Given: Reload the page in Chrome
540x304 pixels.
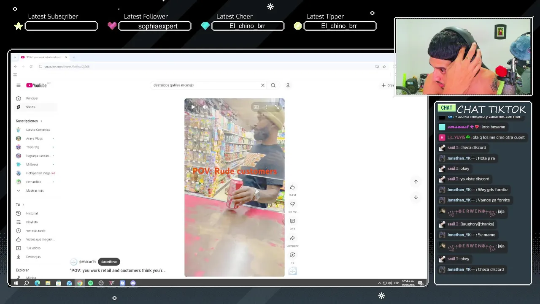Looking at the screenshot, I should pyautogui.click(x=31, y=67).
